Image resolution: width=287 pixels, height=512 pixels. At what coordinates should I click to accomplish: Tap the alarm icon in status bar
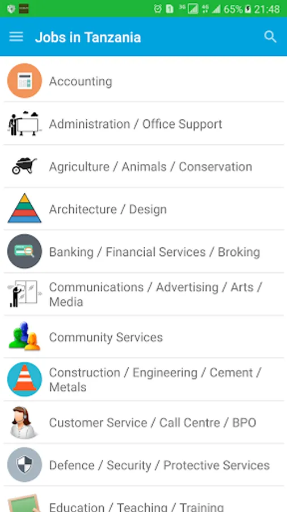pyautogui.click(x=158, y=9)
